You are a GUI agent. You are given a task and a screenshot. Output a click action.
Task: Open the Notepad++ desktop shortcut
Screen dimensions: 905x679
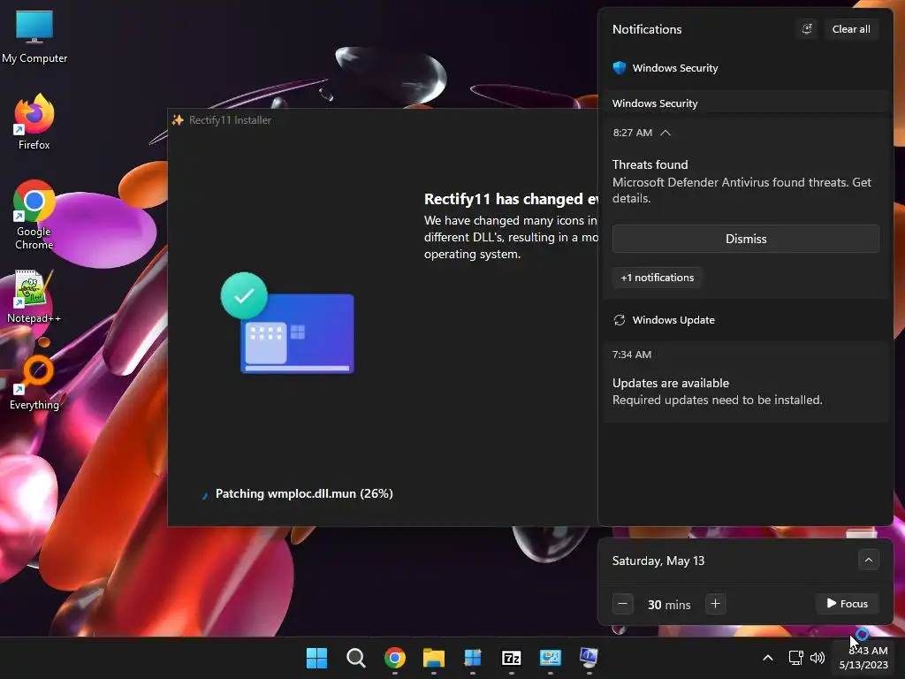pos(34,296)
